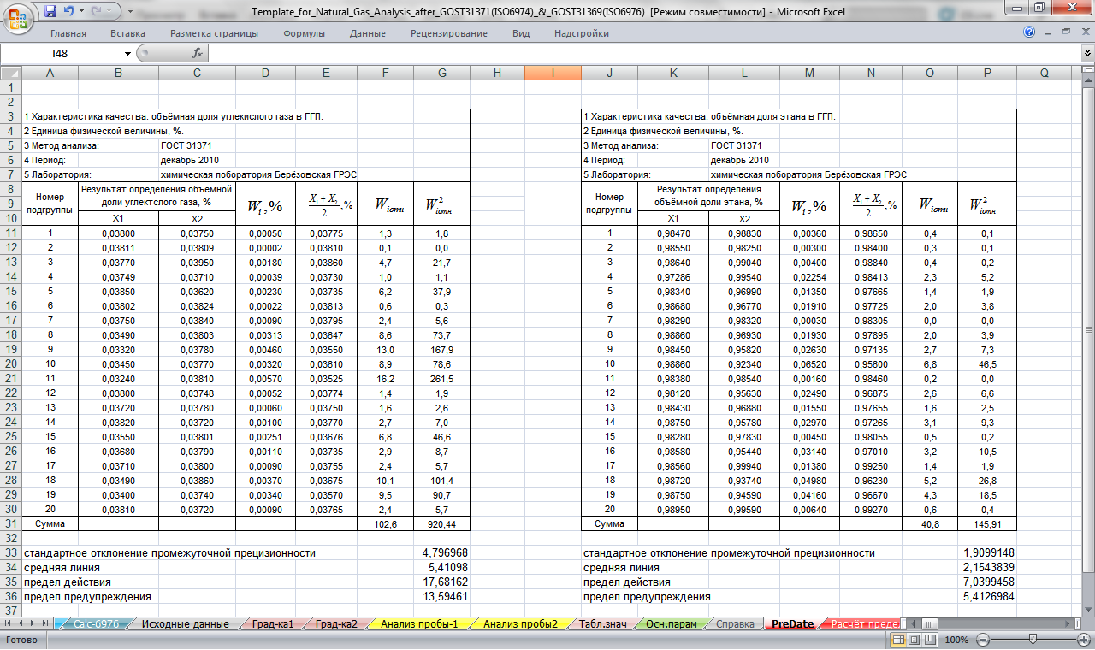Open the Формулы ribbon tab
The image size is (1095, 650).
tap(304, 33)
